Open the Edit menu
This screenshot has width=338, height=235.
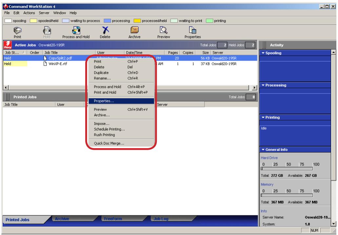16,13
